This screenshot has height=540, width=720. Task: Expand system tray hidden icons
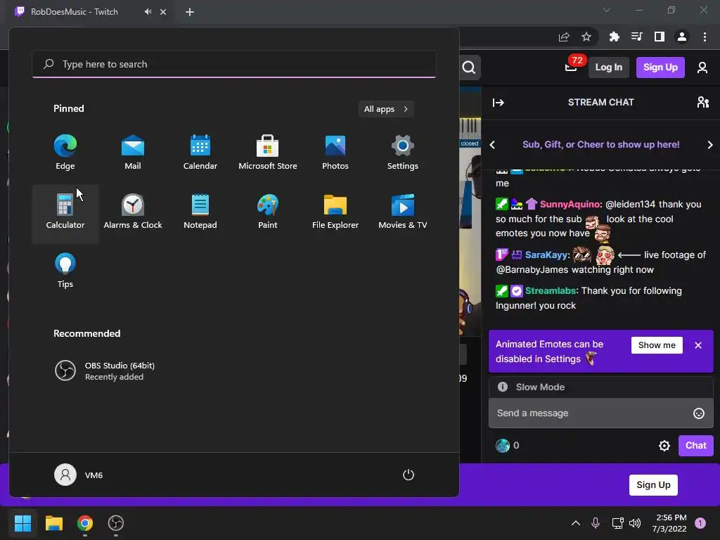(x=575, y=522)
